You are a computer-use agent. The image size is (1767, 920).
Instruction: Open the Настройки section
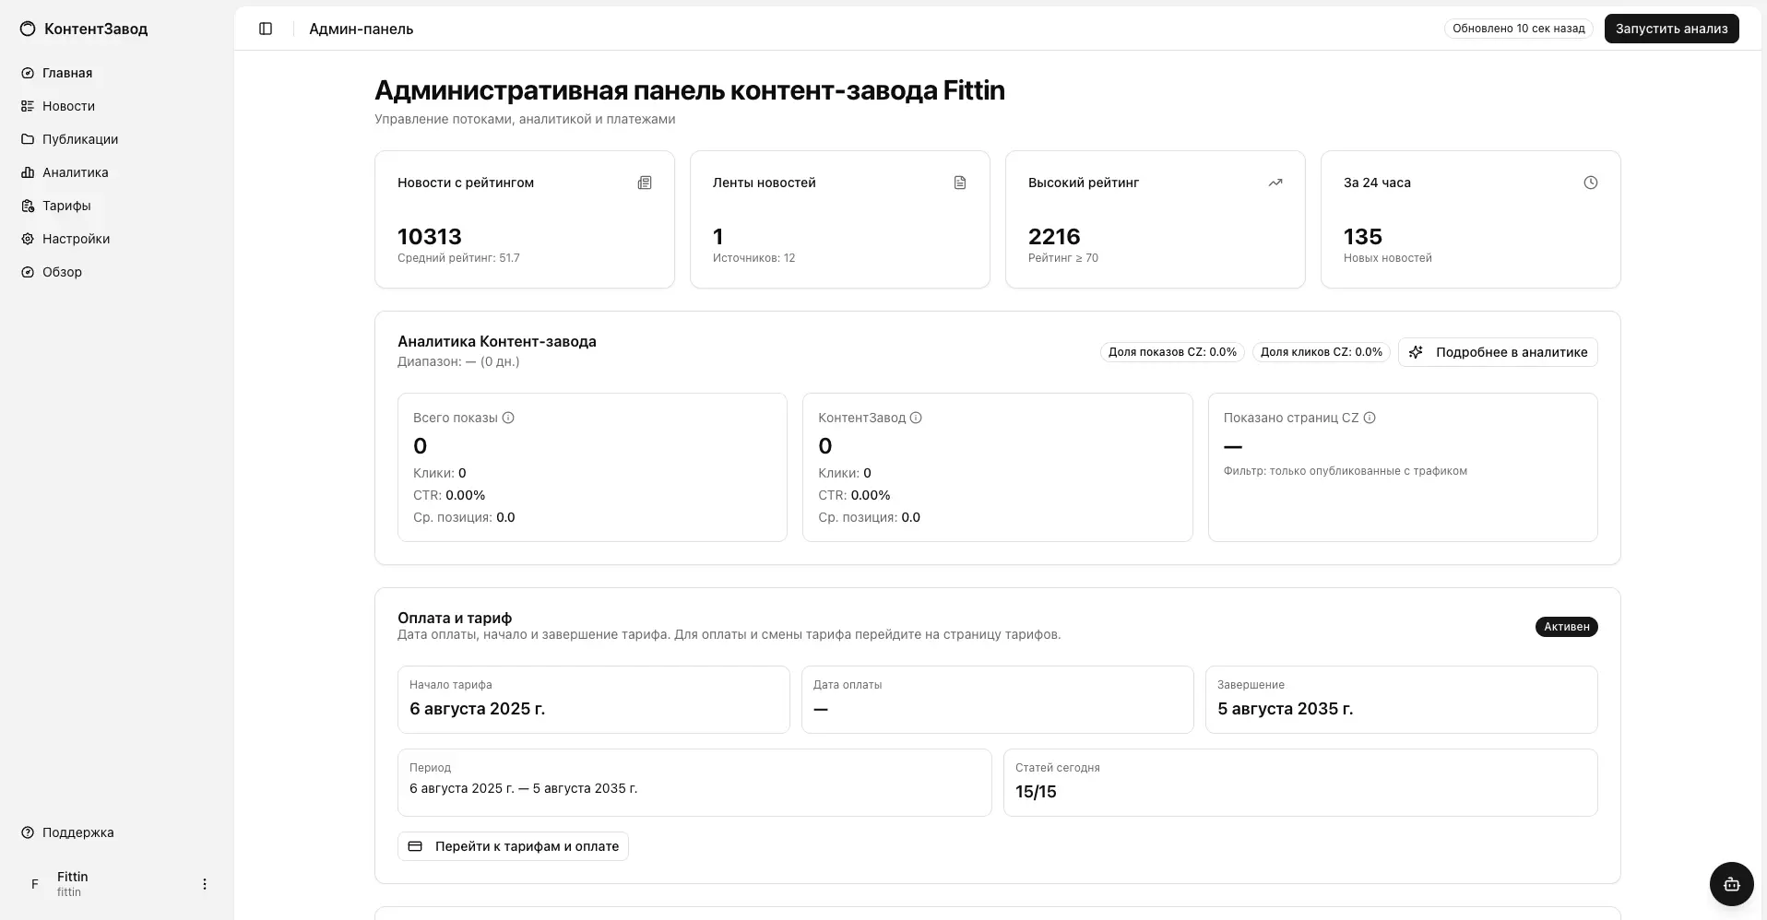[77, 239]
